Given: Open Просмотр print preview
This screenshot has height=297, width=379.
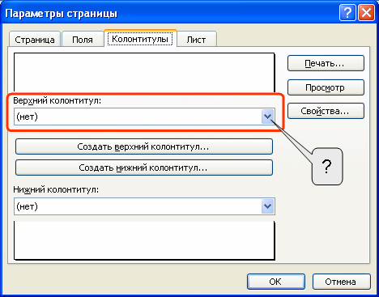Looking at the screenshot, I should point(326,87).
